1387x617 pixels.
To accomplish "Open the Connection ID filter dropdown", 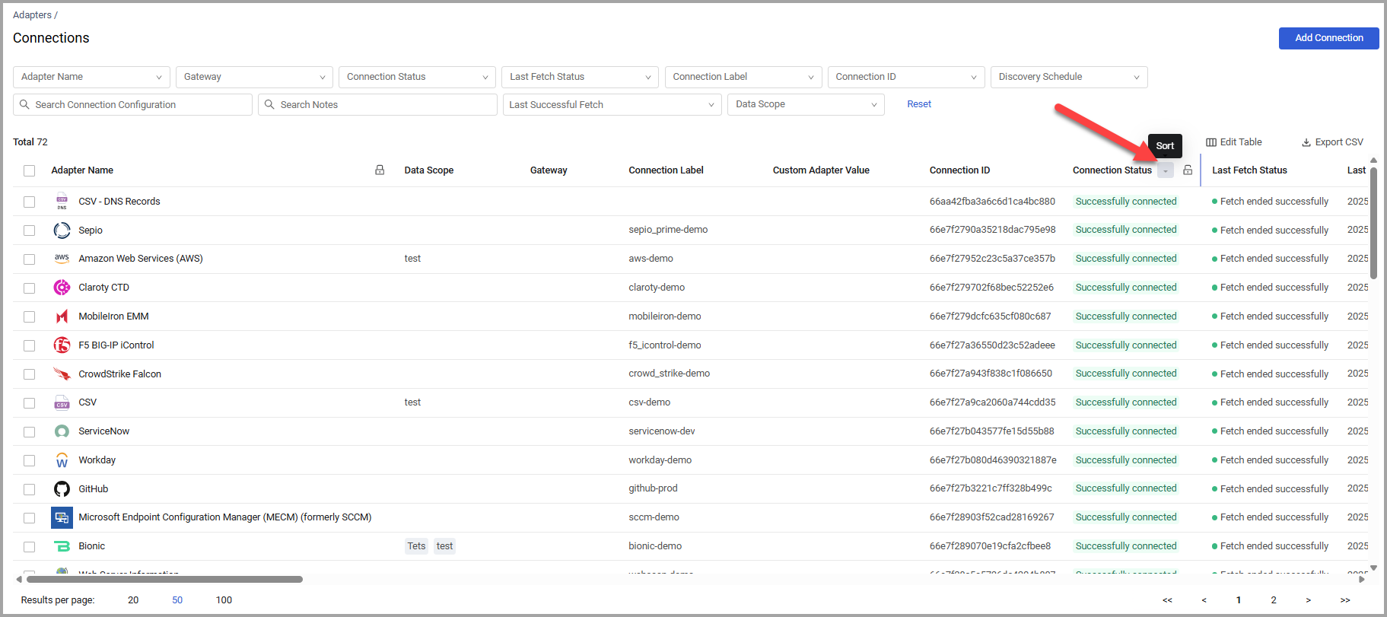I will tap(906, 77).
